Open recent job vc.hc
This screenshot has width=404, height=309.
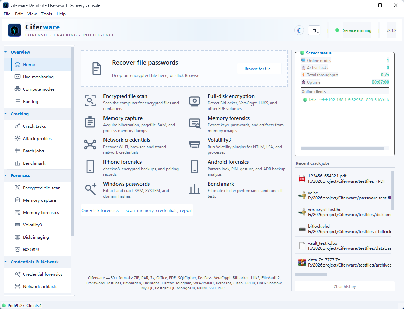coord(343,195)
